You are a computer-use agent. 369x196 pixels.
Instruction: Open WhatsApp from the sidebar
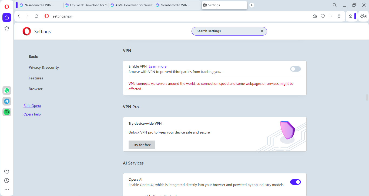pyautogui.click(x=7, y=90)
